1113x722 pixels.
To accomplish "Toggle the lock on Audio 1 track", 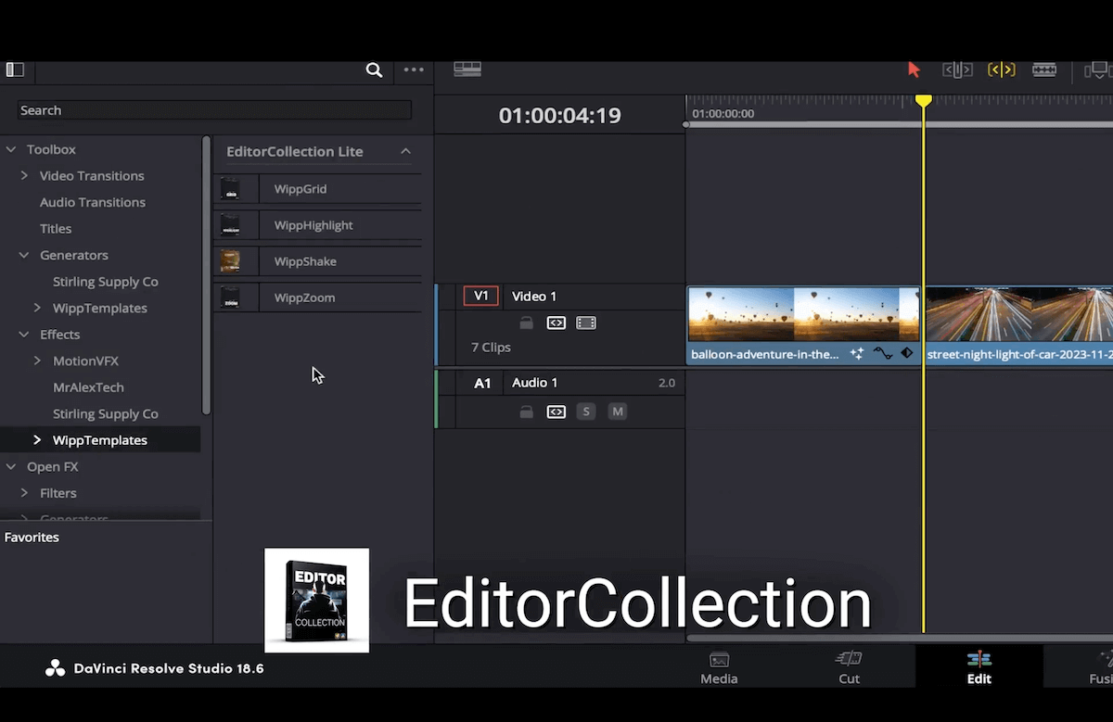I will click(x=526, y=412).
